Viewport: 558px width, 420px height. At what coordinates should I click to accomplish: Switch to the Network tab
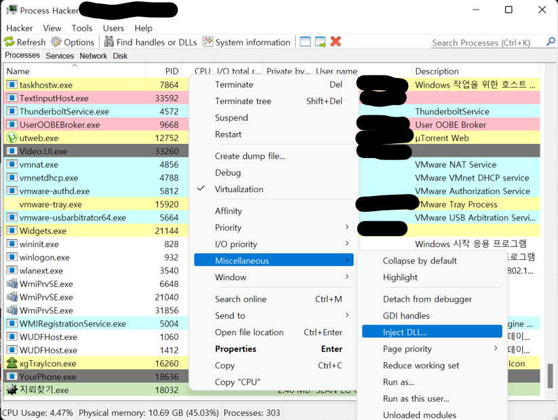point(94,56)
